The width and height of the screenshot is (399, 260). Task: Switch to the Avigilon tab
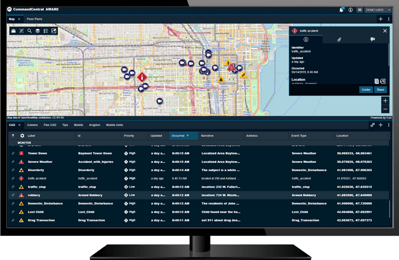(x=94, y=125)
